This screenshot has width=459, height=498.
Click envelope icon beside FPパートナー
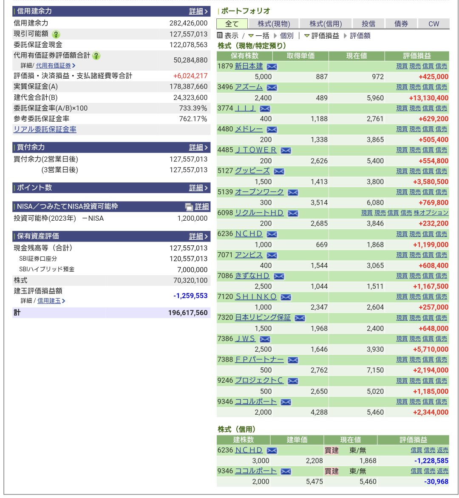pyautogui.click(x=293, y=360)
